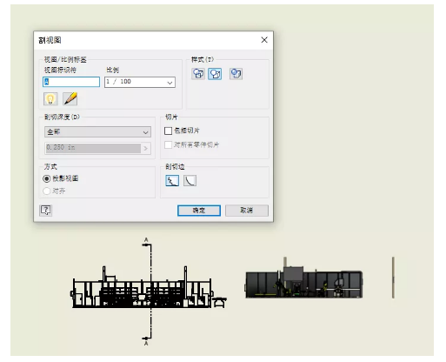Click the black-and-white base section drawing view
The height and width of the screenshot is (362, 446).
pyautogui.click(x=149, y=287)
